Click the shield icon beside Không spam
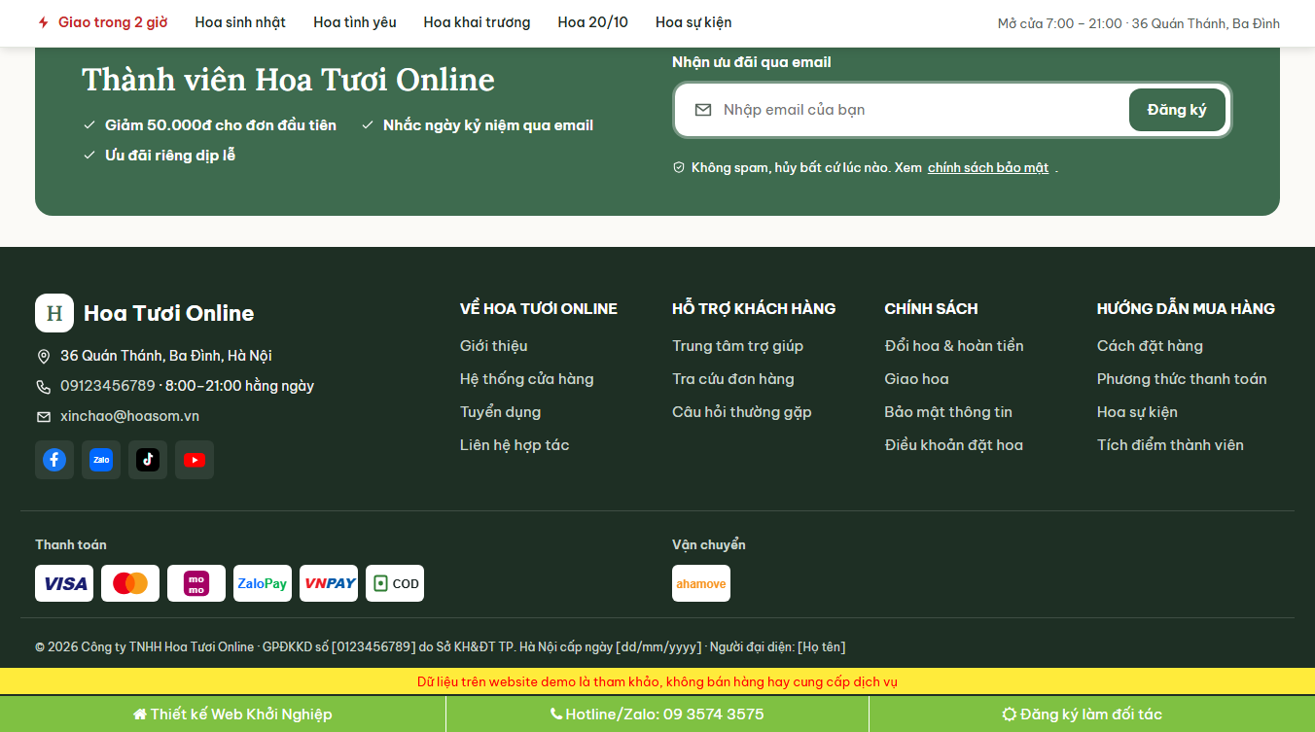Image resolution: width=1315 pixels, height=732 pixels. [679, 167]
